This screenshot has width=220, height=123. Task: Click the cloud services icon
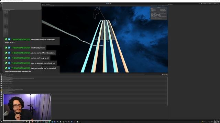(202, 3)
